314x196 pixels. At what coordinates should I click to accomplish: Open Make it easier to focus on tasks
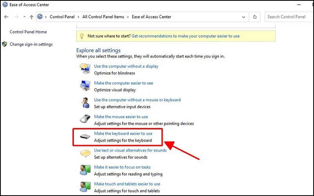point(122,167)
